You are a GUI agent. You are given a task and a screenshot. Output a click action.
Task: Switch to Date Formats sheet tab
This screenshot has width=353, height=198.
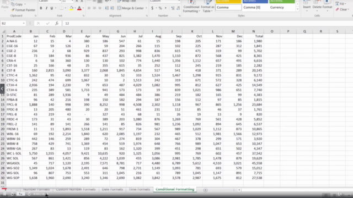pos(113,189)
